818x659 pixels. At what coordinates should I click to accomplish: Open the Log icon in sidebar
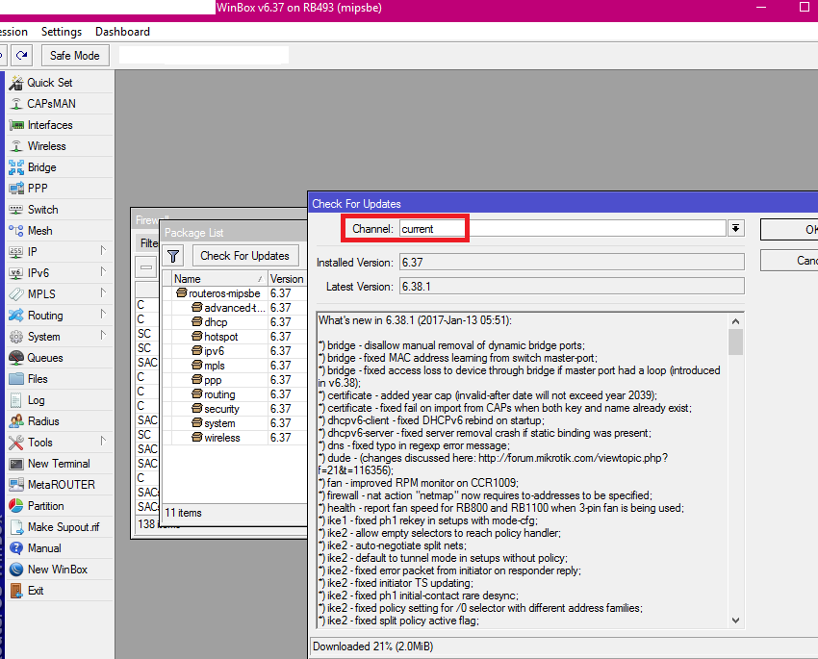pos(16,400)
